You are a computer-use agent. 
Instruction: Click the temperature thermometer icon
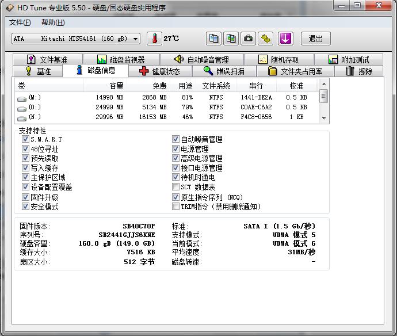click(x=154, y=39)
